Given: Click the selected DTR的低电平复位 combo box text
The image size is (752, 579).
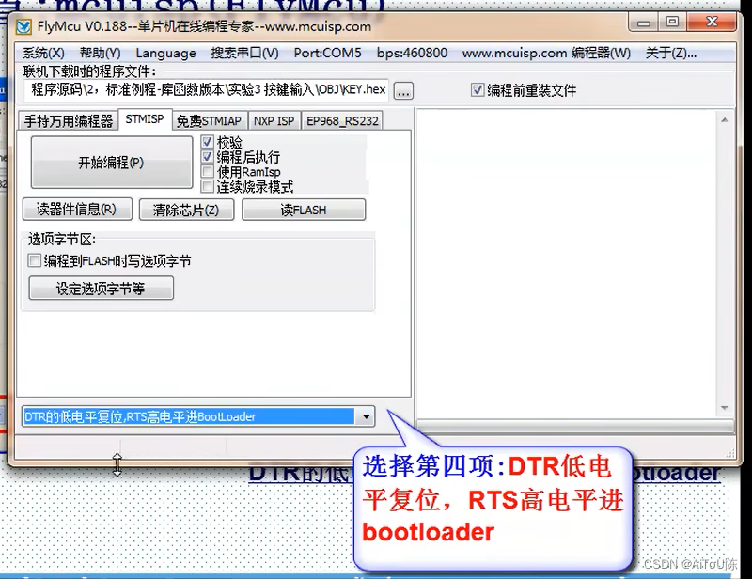Looking at the screenshot, I should coord(189,416).
